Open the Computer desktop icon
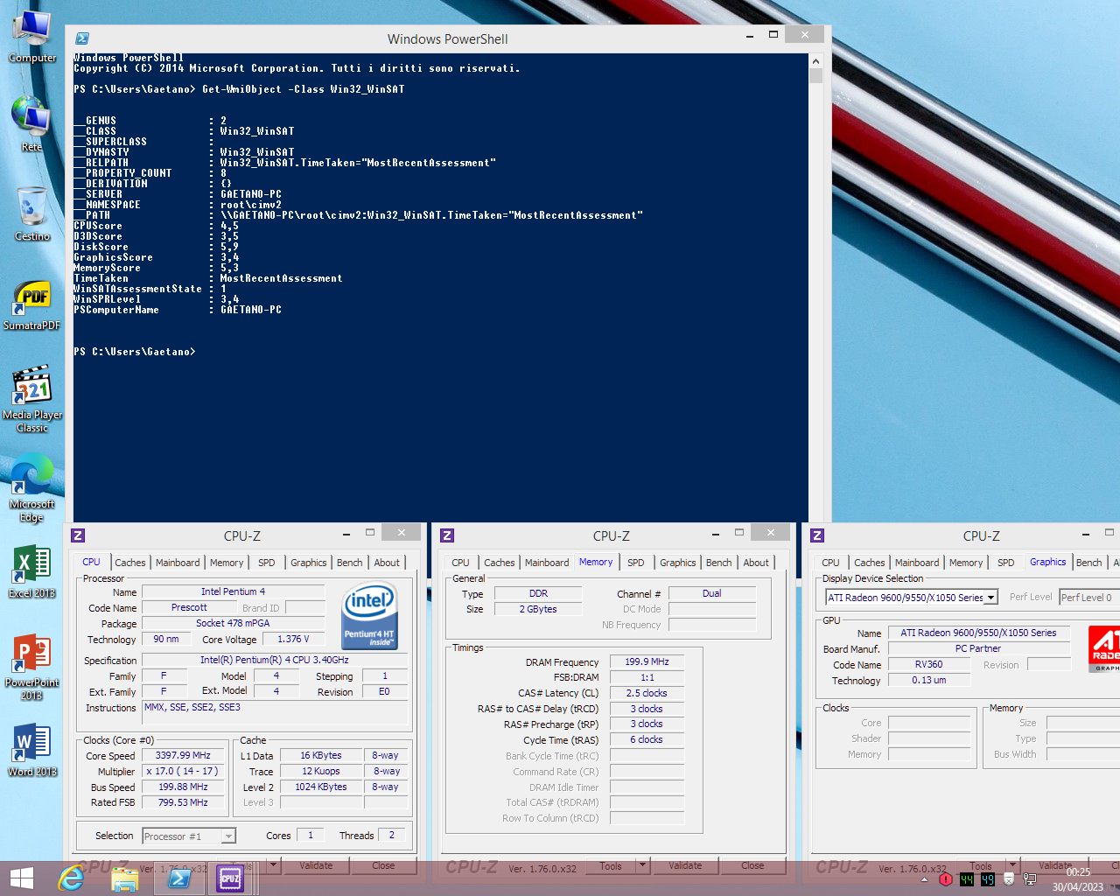This screenshot has height=896, width=1120. coord(32,35)
